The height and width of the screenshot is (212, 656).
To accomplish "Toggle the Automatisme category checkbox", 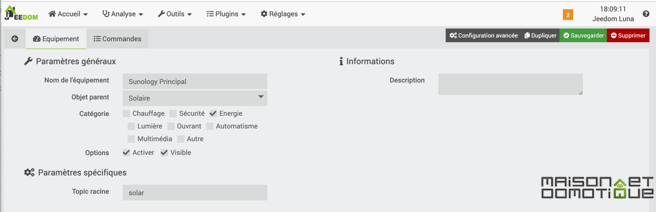I will tap(210, 126).
